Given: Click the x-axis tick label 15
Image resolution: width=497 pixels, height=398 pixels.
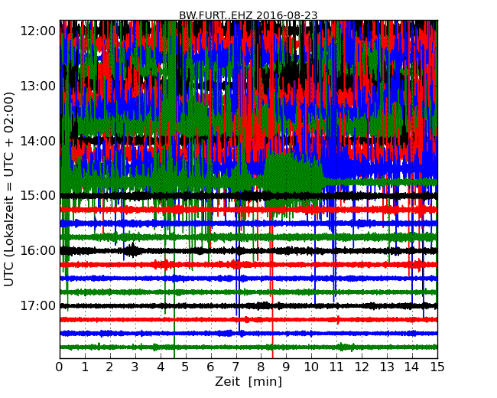Looking at the screenshot, I should pos(437,367).
